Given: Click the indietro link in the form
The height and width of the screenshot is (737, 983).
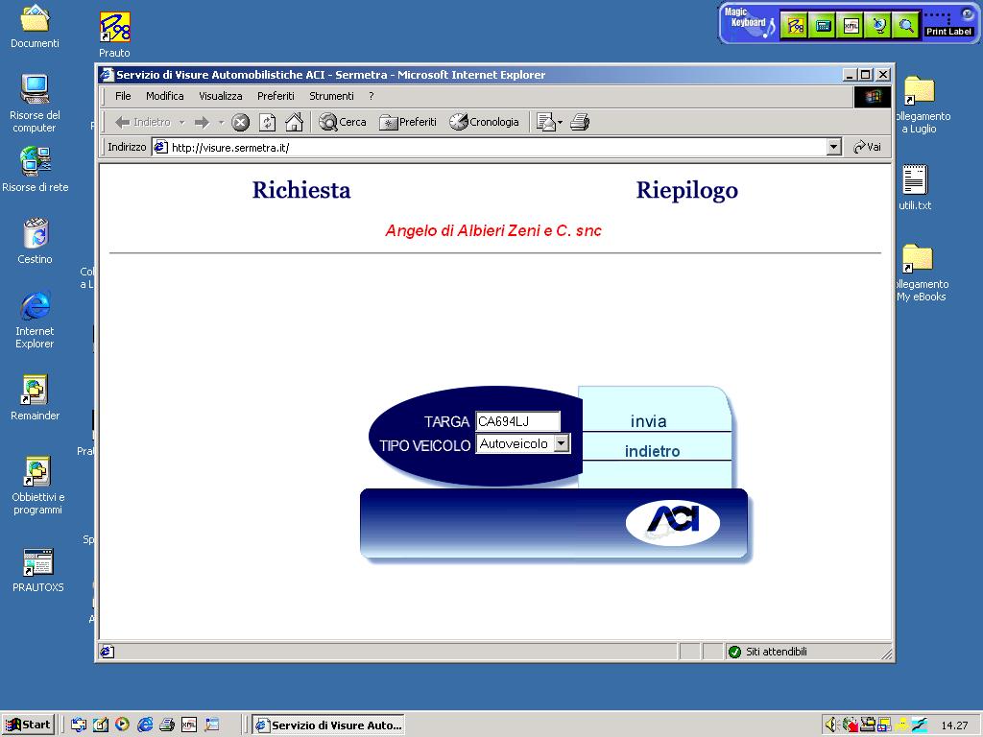Looking at the screenshot, I should tap(652, 451).
